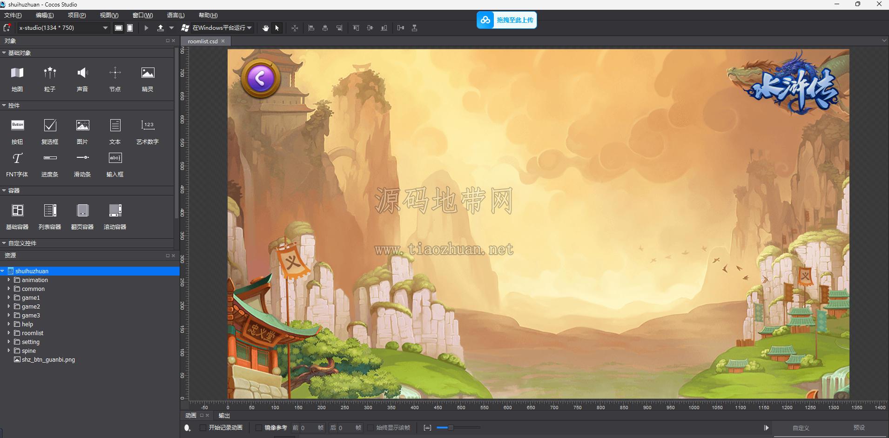Pick the 翻页容器 page view container
The height and width of the screenshot is (438, 889).
(82, 216)
